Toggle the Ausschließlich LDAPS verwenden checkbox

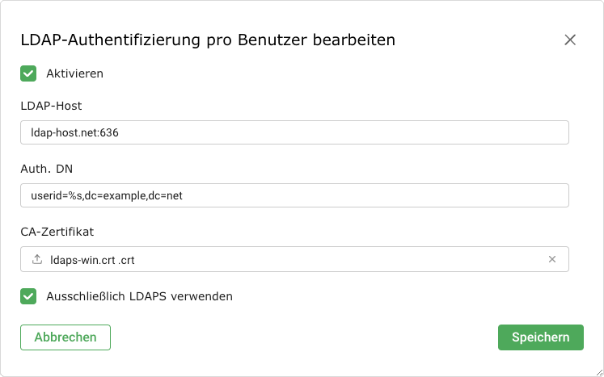(28, 296)
